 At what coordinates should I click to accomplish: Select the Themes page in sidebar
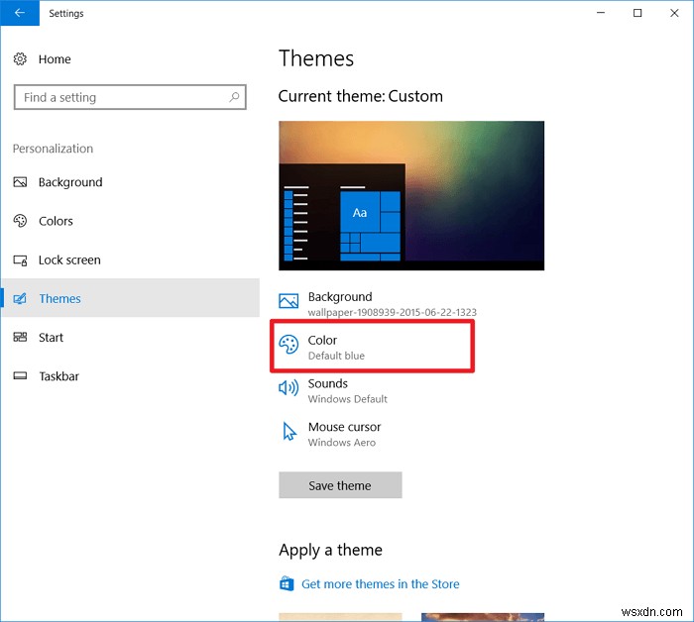coord(131,298)
